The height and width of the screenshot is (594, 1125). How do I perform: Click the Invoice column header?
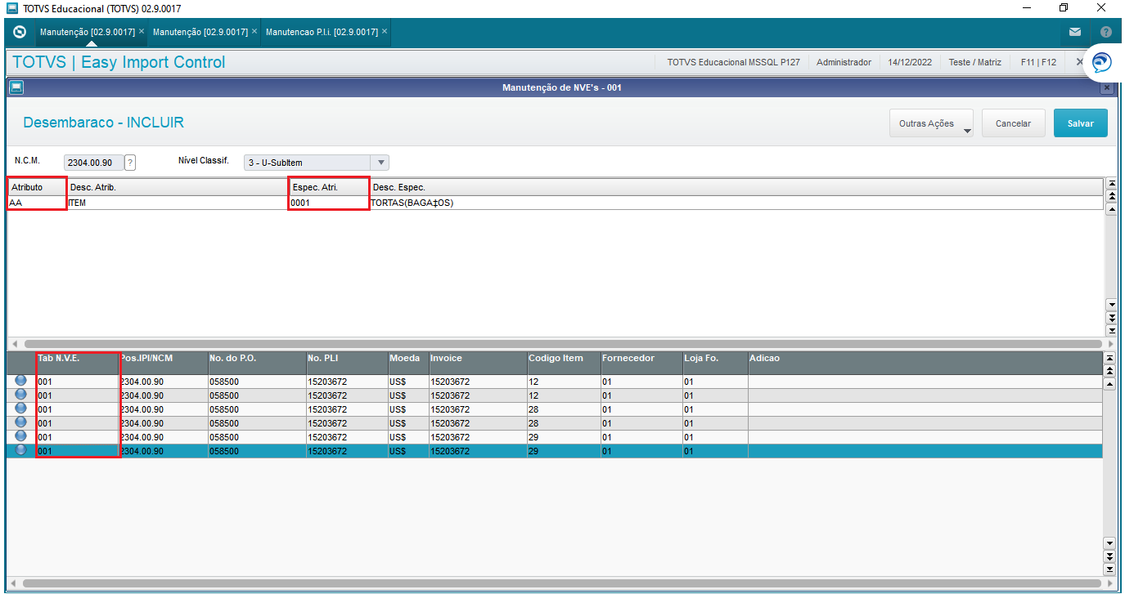click(x=478, y=364)
